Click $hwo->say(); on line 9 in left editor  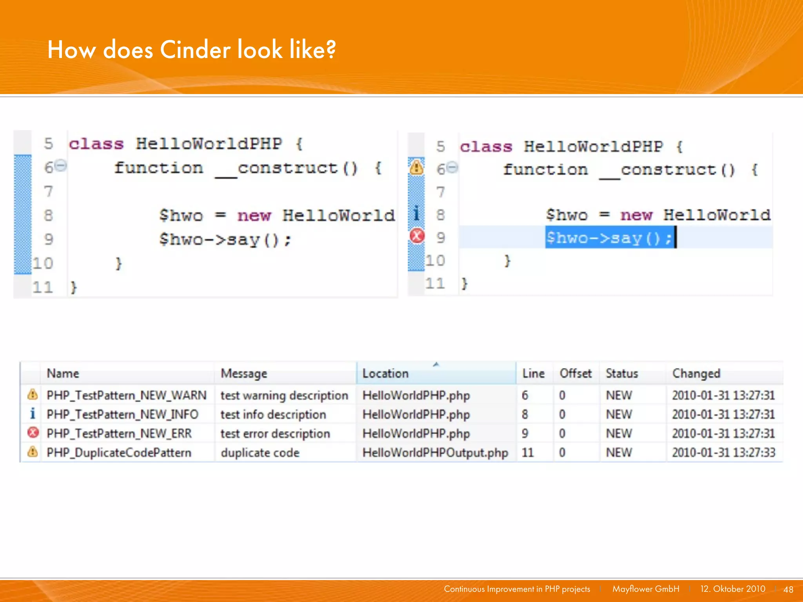(225, 239)
